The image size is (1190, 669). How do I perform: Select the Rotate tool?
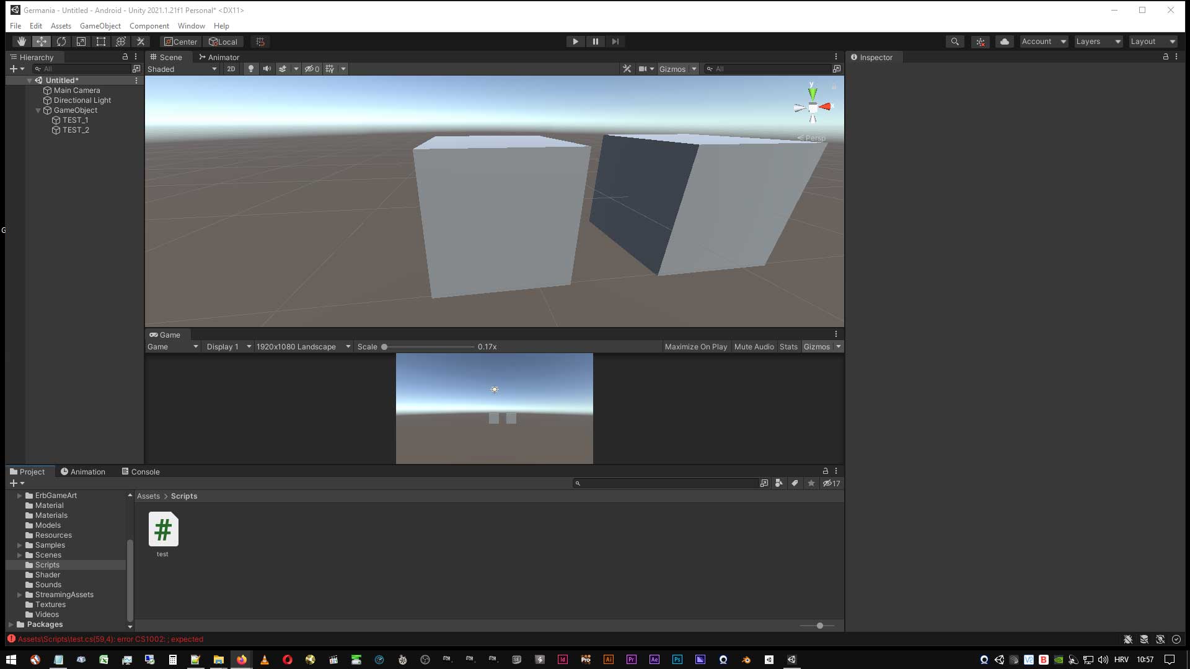(61, 42)
